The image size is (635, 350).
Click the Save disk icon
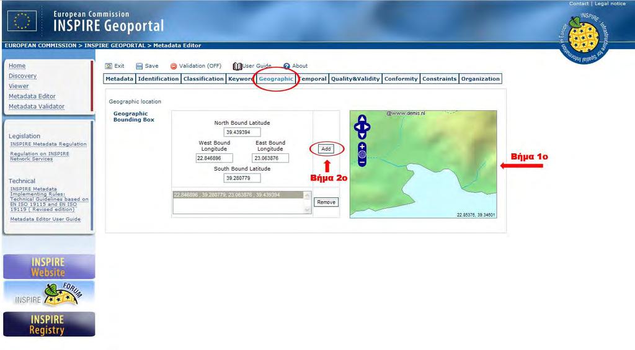[x=140, y=66]
